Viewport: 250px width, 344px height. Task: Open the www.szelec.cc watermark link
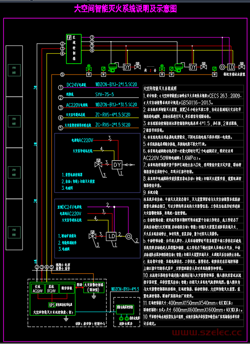(x=207, y=332)
